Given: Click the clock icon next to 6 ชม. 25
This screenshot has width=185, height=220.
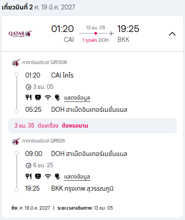Looking at the screenshot, I should 28,165.
